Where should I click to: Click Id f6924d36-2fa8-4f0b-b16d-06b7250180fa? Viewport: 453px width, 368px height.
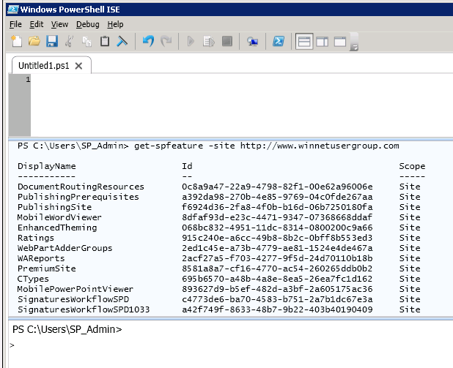point(277,207)
